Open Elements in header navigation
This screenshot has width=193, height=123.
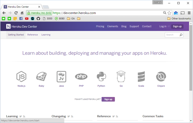click(x=113, y=26)
